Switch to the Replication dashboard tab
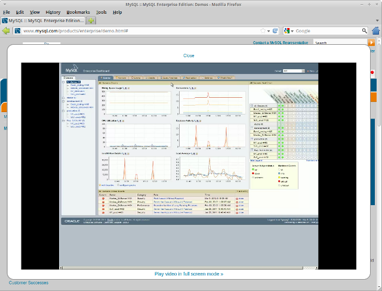The width and height of the screenshot is (382, 291). point(190,78)
